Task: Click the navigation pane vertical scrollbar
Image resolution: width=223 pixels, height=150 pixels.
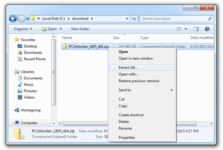Action: (x=54, y=74)
